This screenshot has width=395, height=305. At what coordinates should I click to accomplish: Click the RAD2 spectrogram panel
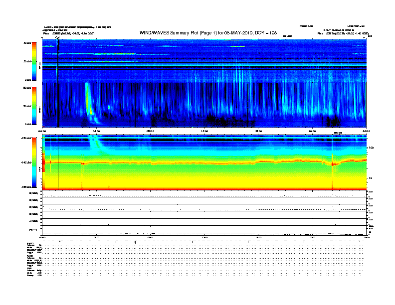pyautogui.click(x=204, y=60)
